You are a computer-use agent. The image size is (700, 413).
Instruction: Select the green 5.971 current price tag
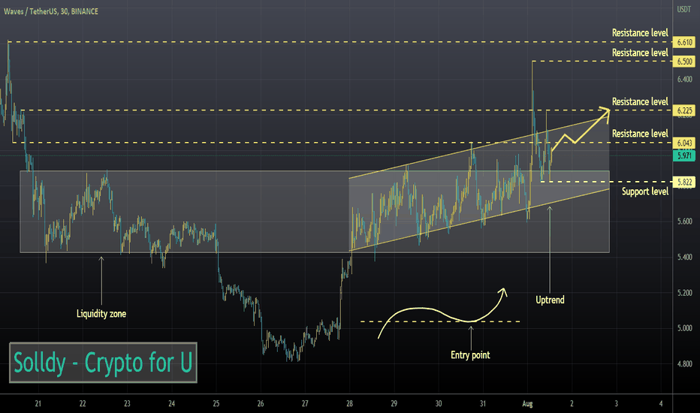click(x=684, y=156)
